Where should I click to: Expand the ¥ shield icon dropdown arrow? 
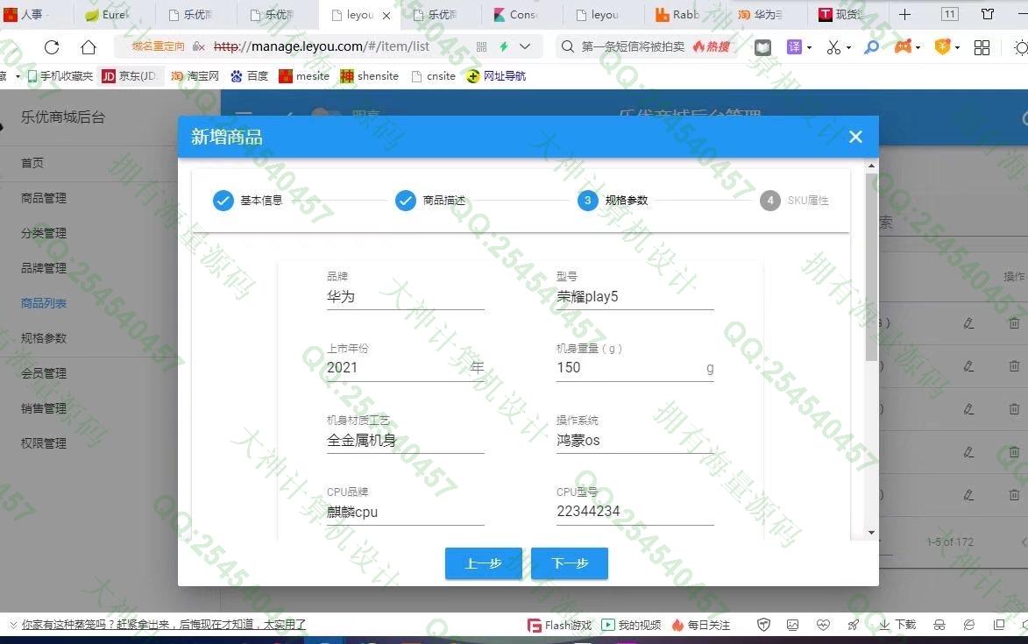(x=957, y=48)
